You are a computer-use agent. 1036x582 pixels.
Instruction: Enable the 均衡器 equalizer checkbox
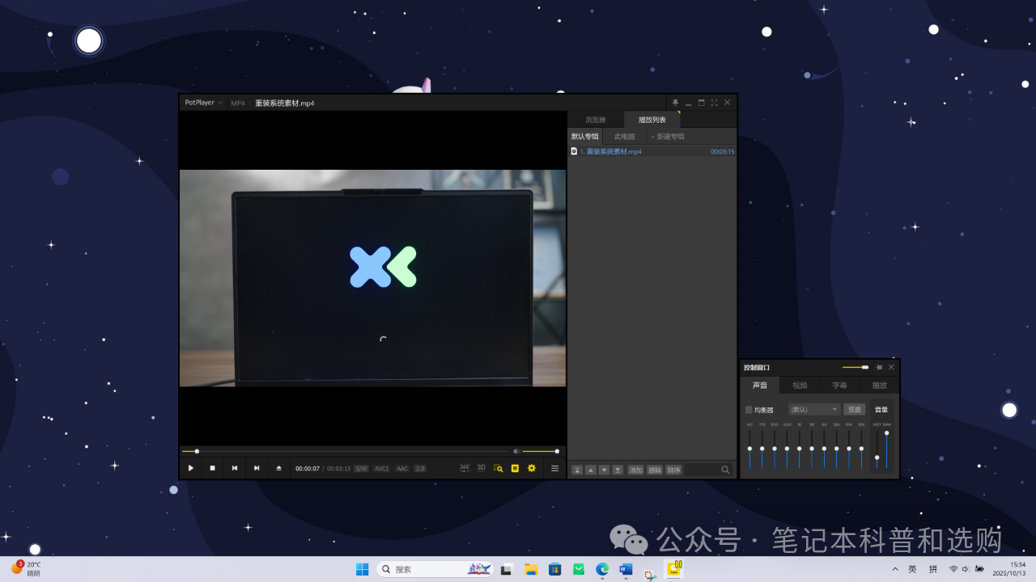click(x=749, y=410)
